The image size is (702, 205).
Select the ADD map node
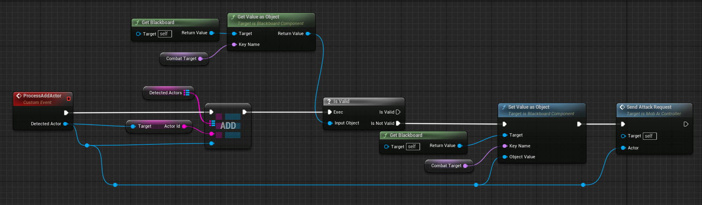pyautogui.click(x=228, y=126)
